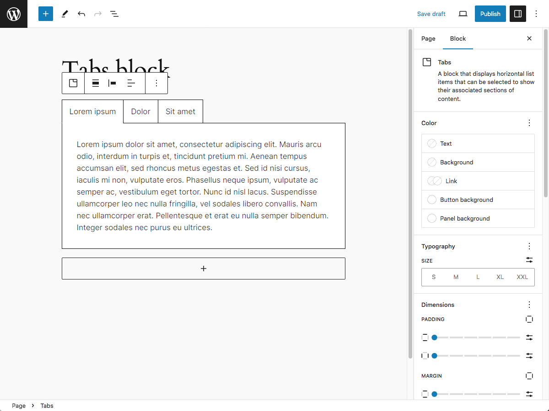Switch to the Page tab

tap(428, 39)
